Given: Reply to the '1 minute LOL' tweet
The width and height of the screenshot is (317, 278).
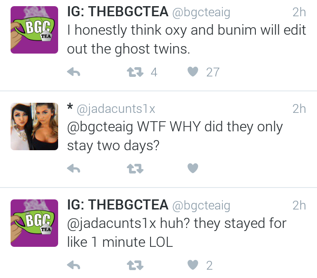Looking at the screenshot, I should pos(74,265).
